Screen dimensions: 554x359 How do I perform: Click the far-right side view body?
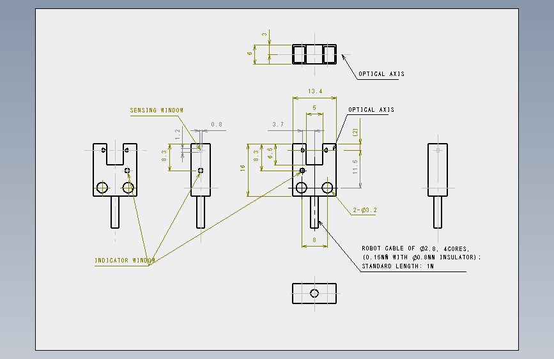click(x=438, y=170)
